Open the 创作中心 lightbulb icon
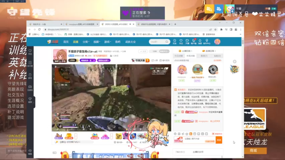This screenshot has width=285, height=160. pyautogui.click(x=207, y=42)
